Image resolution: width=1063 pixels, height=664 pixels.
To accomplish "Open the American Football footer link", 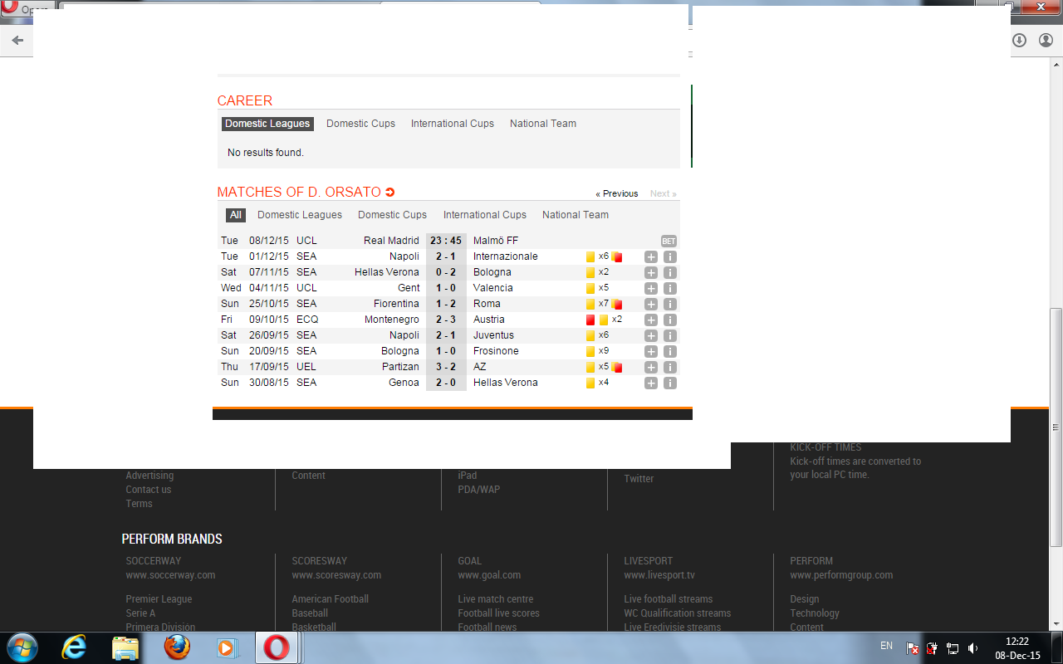I will click(x=331, y=599).
